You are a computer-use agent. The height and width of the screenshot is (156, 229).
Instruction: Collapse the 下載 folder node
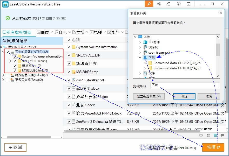click(140, 58)
